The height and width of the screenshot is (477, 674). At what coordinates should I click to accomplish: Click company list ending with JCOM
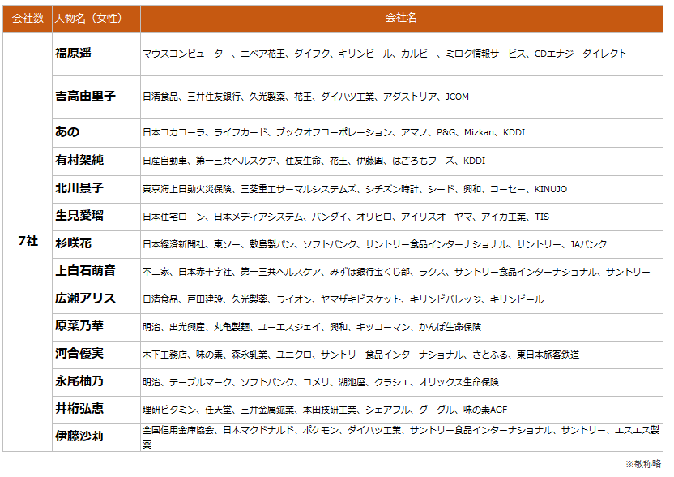point(305,97)
